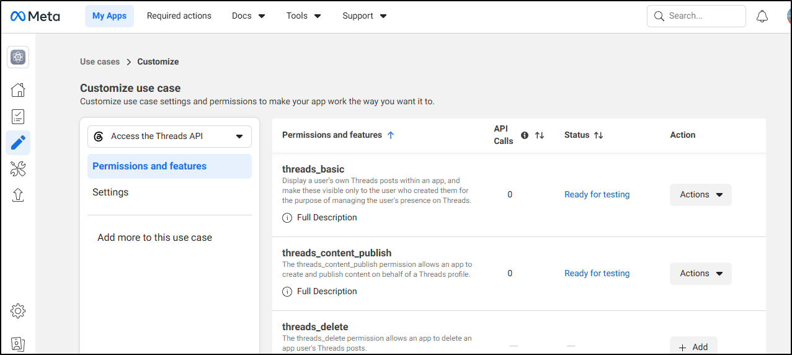Image resolution: width=792 pixels, height=355 pixels.
Task: Click Add more to this use case
Action: point(155,238)
